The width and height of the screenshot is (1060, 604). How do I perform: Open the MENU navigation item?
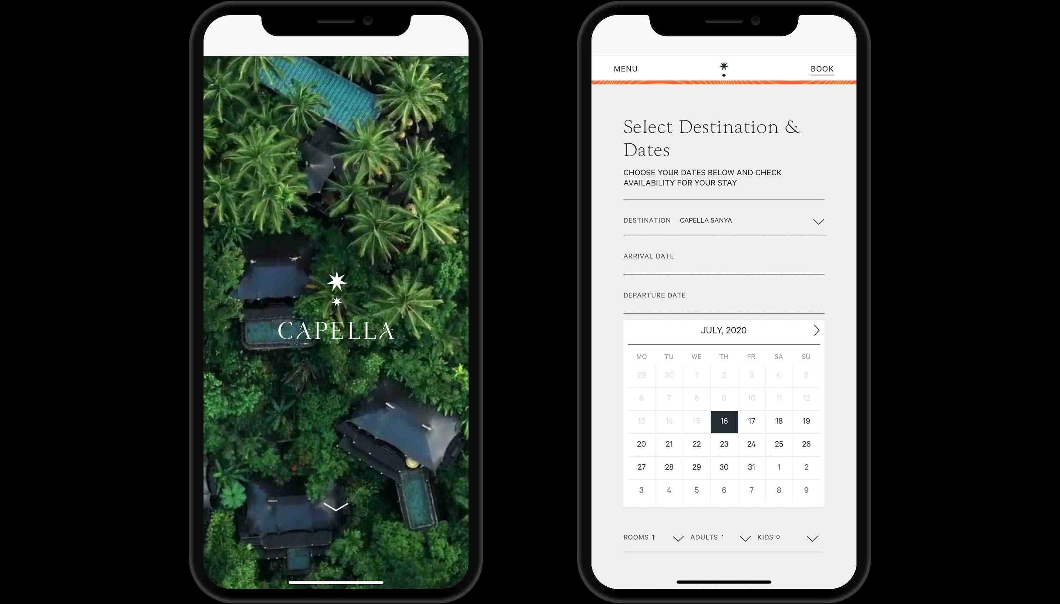[x=625, y=69]
